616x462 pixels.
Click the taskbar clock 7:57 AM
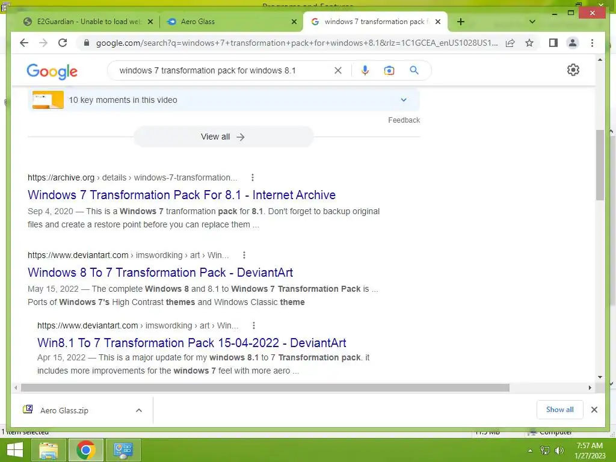point(590,446)
